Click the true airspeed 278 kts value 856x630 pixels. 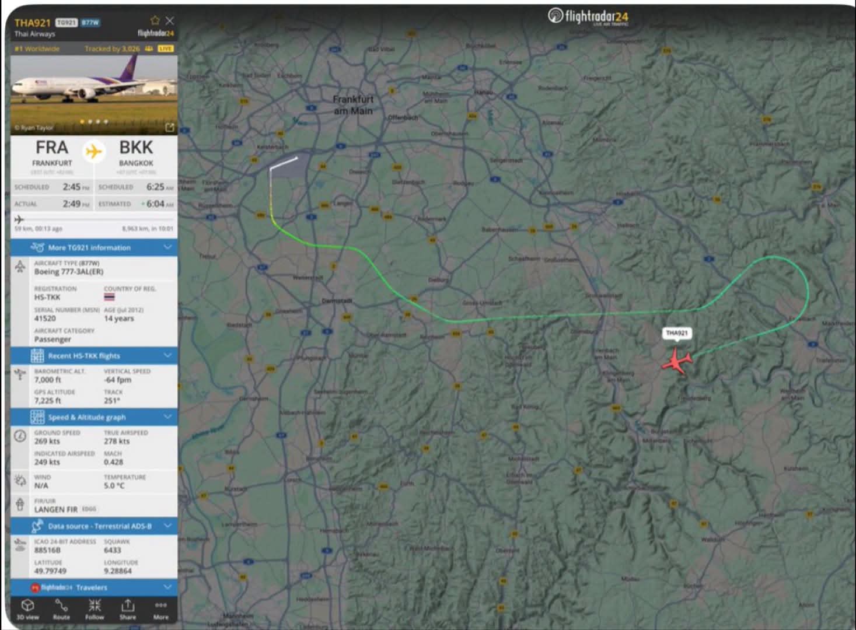tap(117, 442)
